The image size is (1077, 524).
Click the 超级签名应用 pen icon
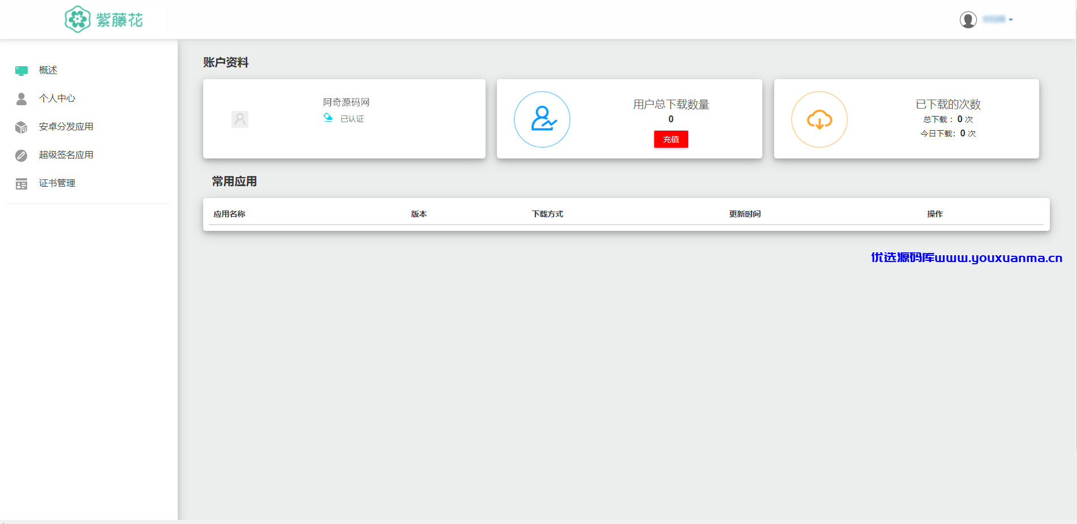click(x=22, y=156)
